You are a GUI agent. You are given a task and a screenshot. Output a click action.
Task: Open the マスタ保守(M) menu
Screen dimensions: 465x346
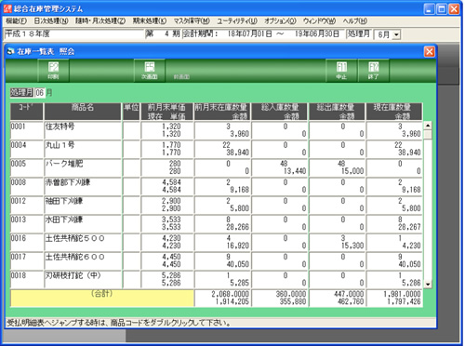point(192,21)
